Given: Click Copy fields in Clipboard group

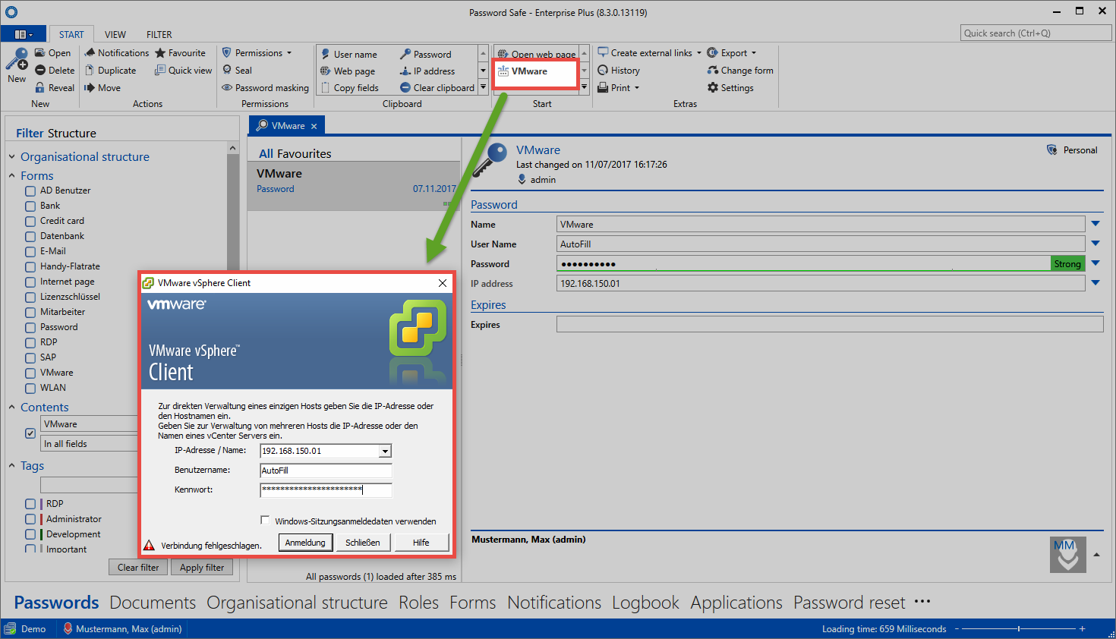Looking at the screenshot, I should click(349, 88).
